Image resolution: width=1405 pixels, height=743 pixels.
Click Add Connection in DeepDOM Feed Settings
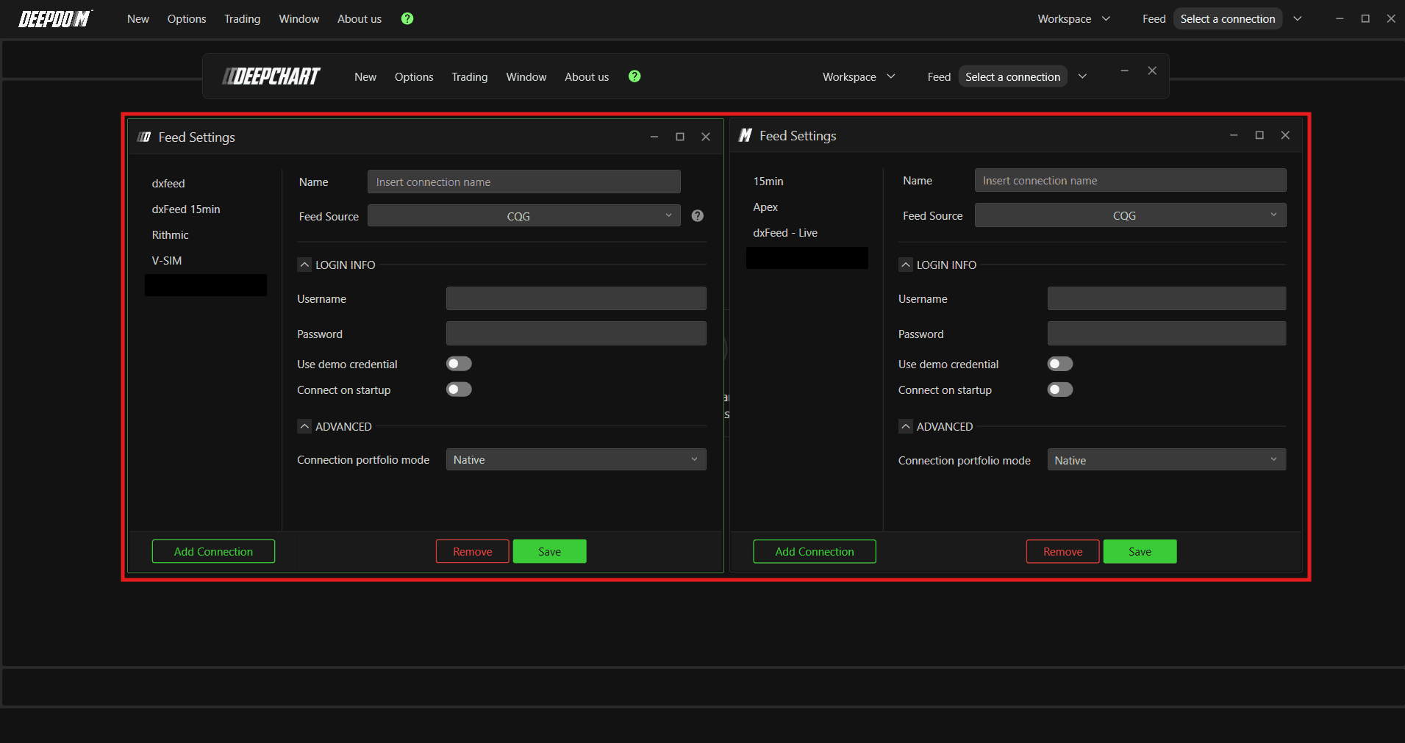click(x=815, y=551)
